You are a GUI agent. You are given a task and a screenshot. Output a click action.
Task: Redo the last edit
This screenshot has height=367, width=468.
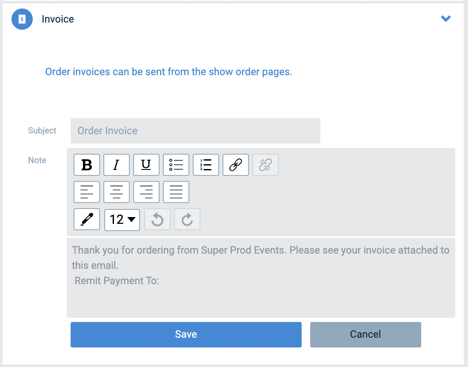187,220
